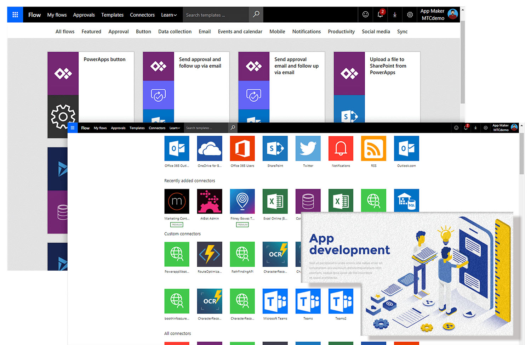The width and height of the screenshot is (531, 345).
Task: Open PowerappWeather custom connector
Action: [x=177, y=254]
